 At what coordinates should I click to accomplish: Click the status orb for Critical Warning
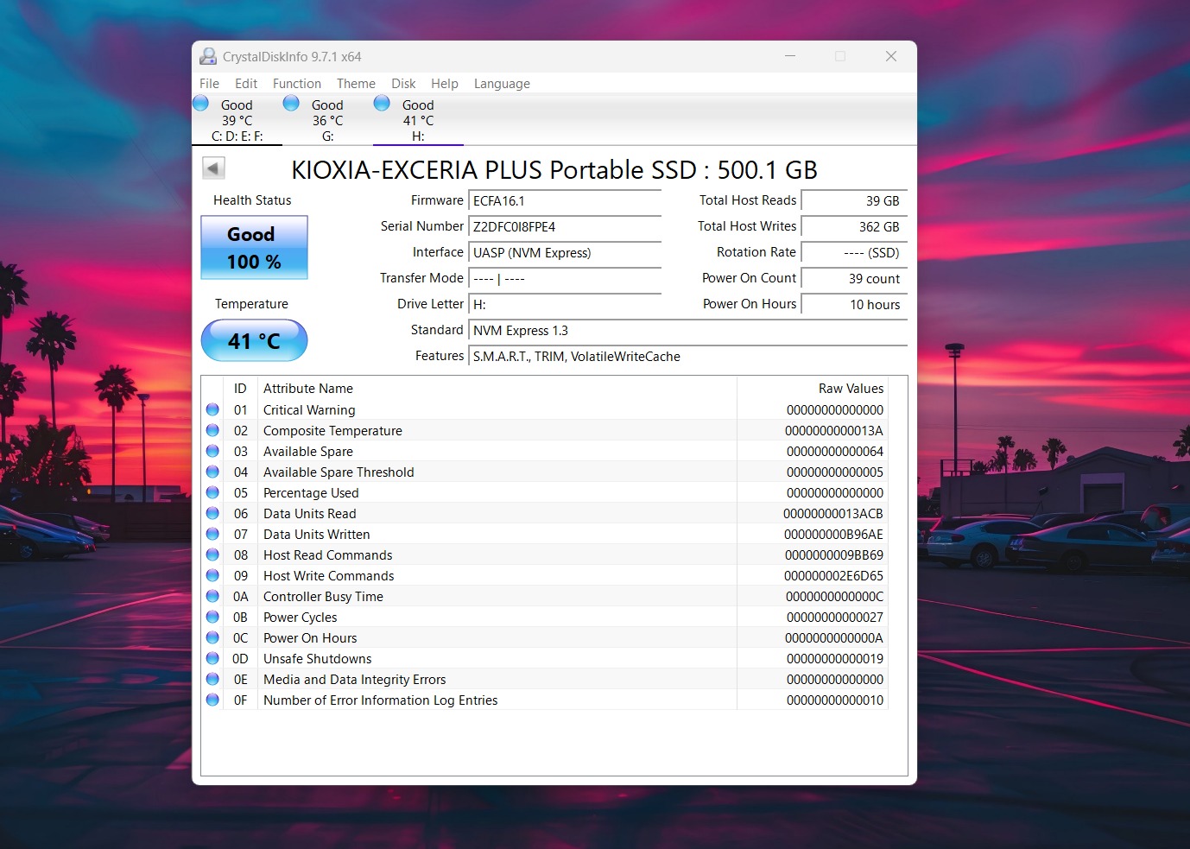(x=212, y=409)
